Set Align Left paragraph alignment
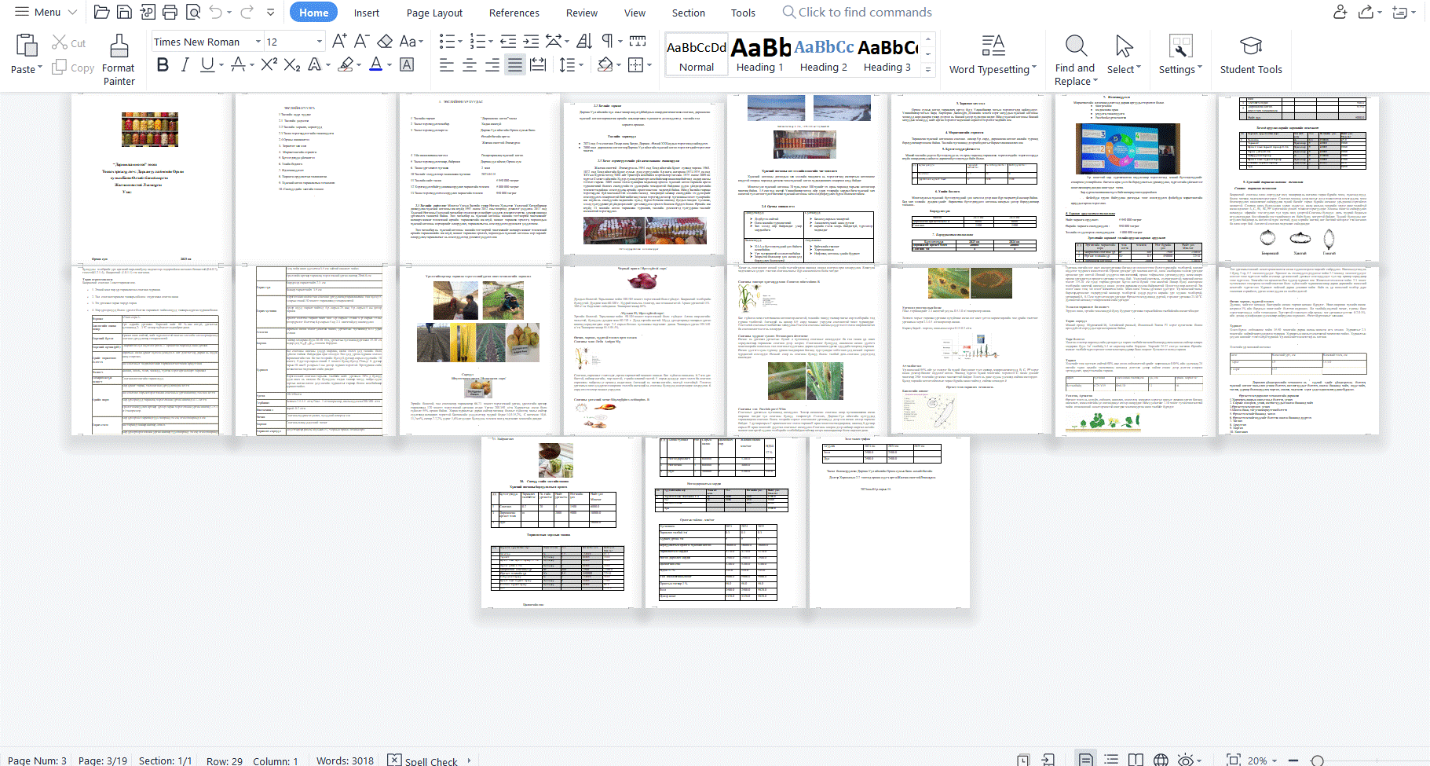This screenshot has width=1430, height=766. [446, 64]
